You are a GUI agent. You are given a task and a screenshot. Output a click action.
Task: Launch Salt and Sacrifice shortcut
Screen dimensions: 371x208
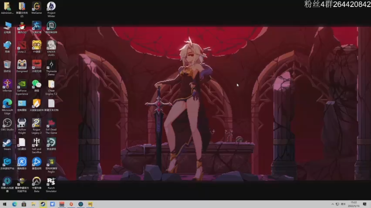pos(37,143)
